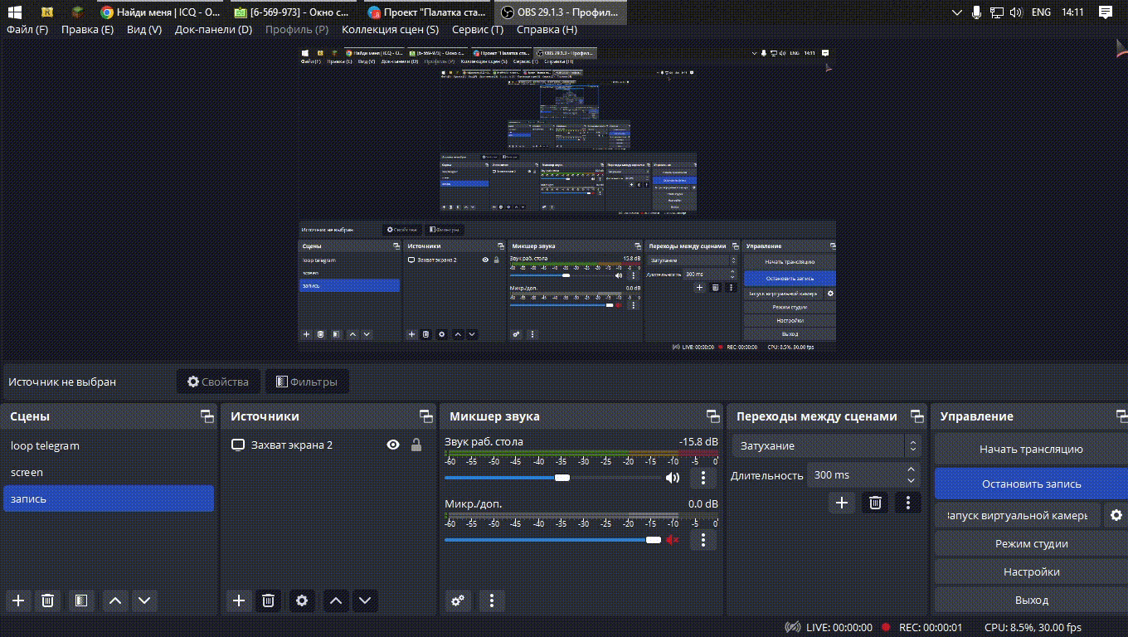Open scene filters icon in Scenes toolbar
This screenshot has height=637, width=1128.
pos(80,601)
